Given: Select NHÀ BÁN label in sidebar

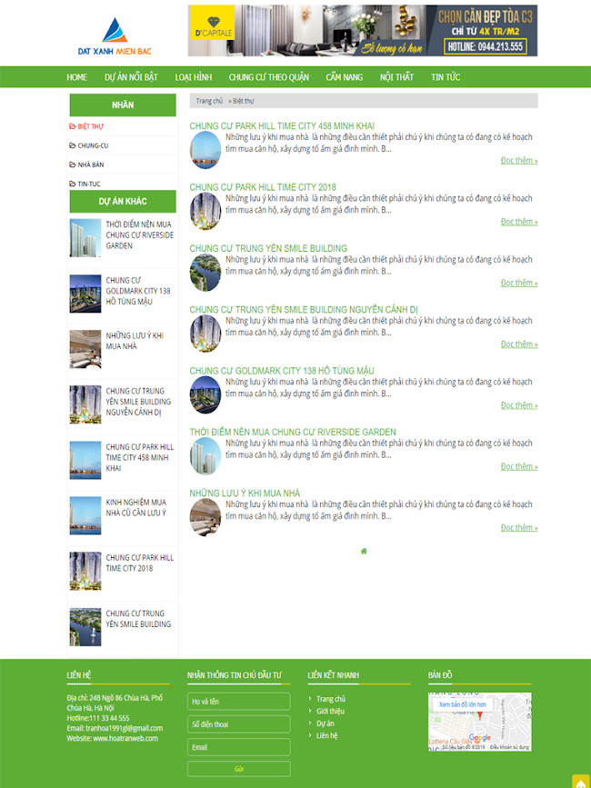Looking at the screenshot, I should (91, 165).
